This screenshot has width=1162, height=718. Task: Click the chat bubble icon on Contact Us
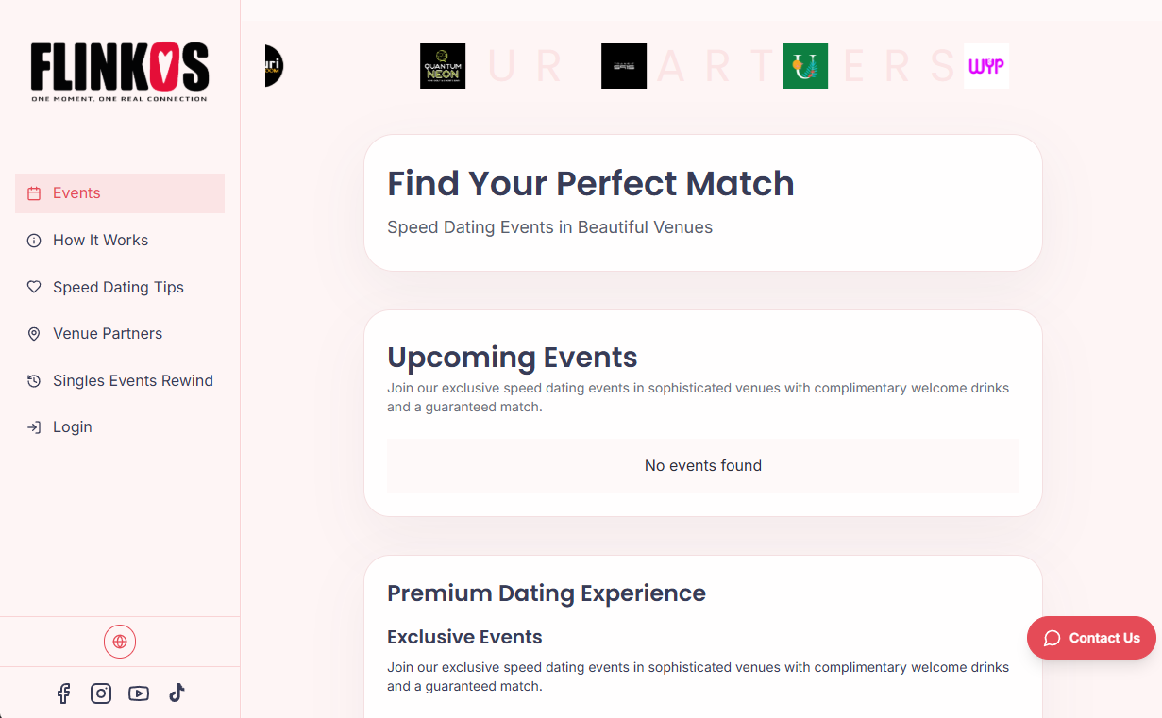pos(1052,638)
